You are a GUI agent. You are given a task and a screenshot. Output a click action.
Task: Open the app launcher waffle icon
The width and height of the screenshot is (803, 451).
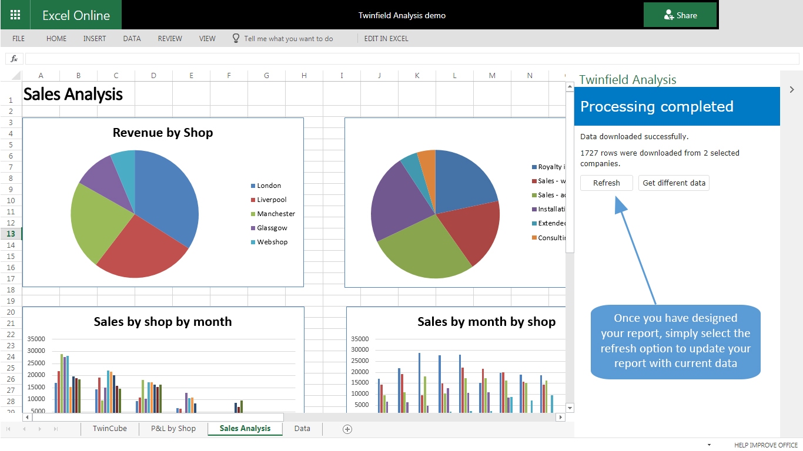pos(15,15)
